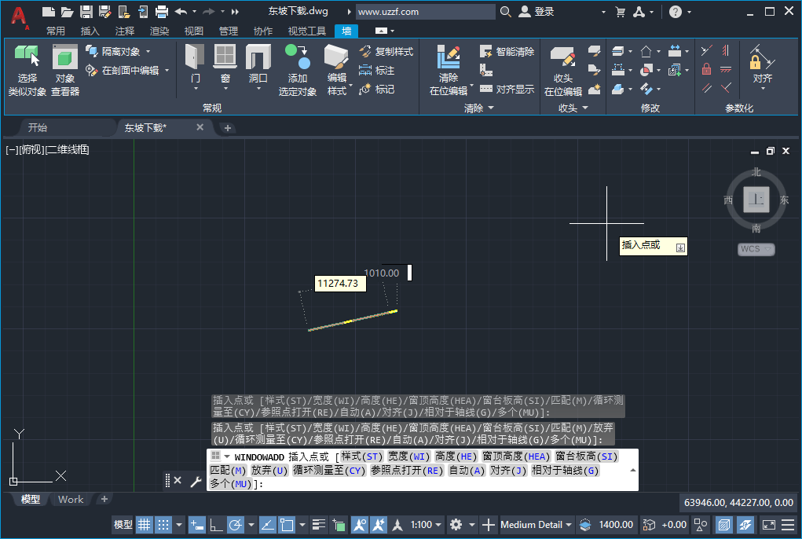Screen dimensions: 802x539
Task: Open the 渲染 ribbon tab
Action: click(x=159, y=31)
